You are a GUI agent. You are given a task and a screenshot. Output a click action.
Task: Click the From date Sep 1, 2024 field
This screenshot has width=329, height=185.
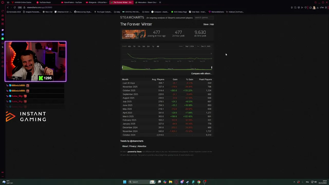click(189, 47)
